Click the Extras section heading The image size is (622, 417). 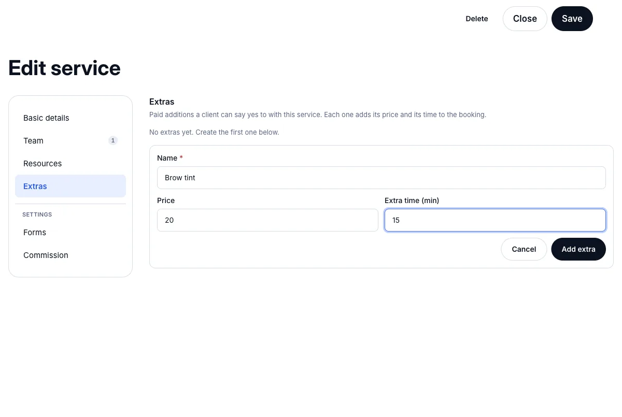click(162, 102)
